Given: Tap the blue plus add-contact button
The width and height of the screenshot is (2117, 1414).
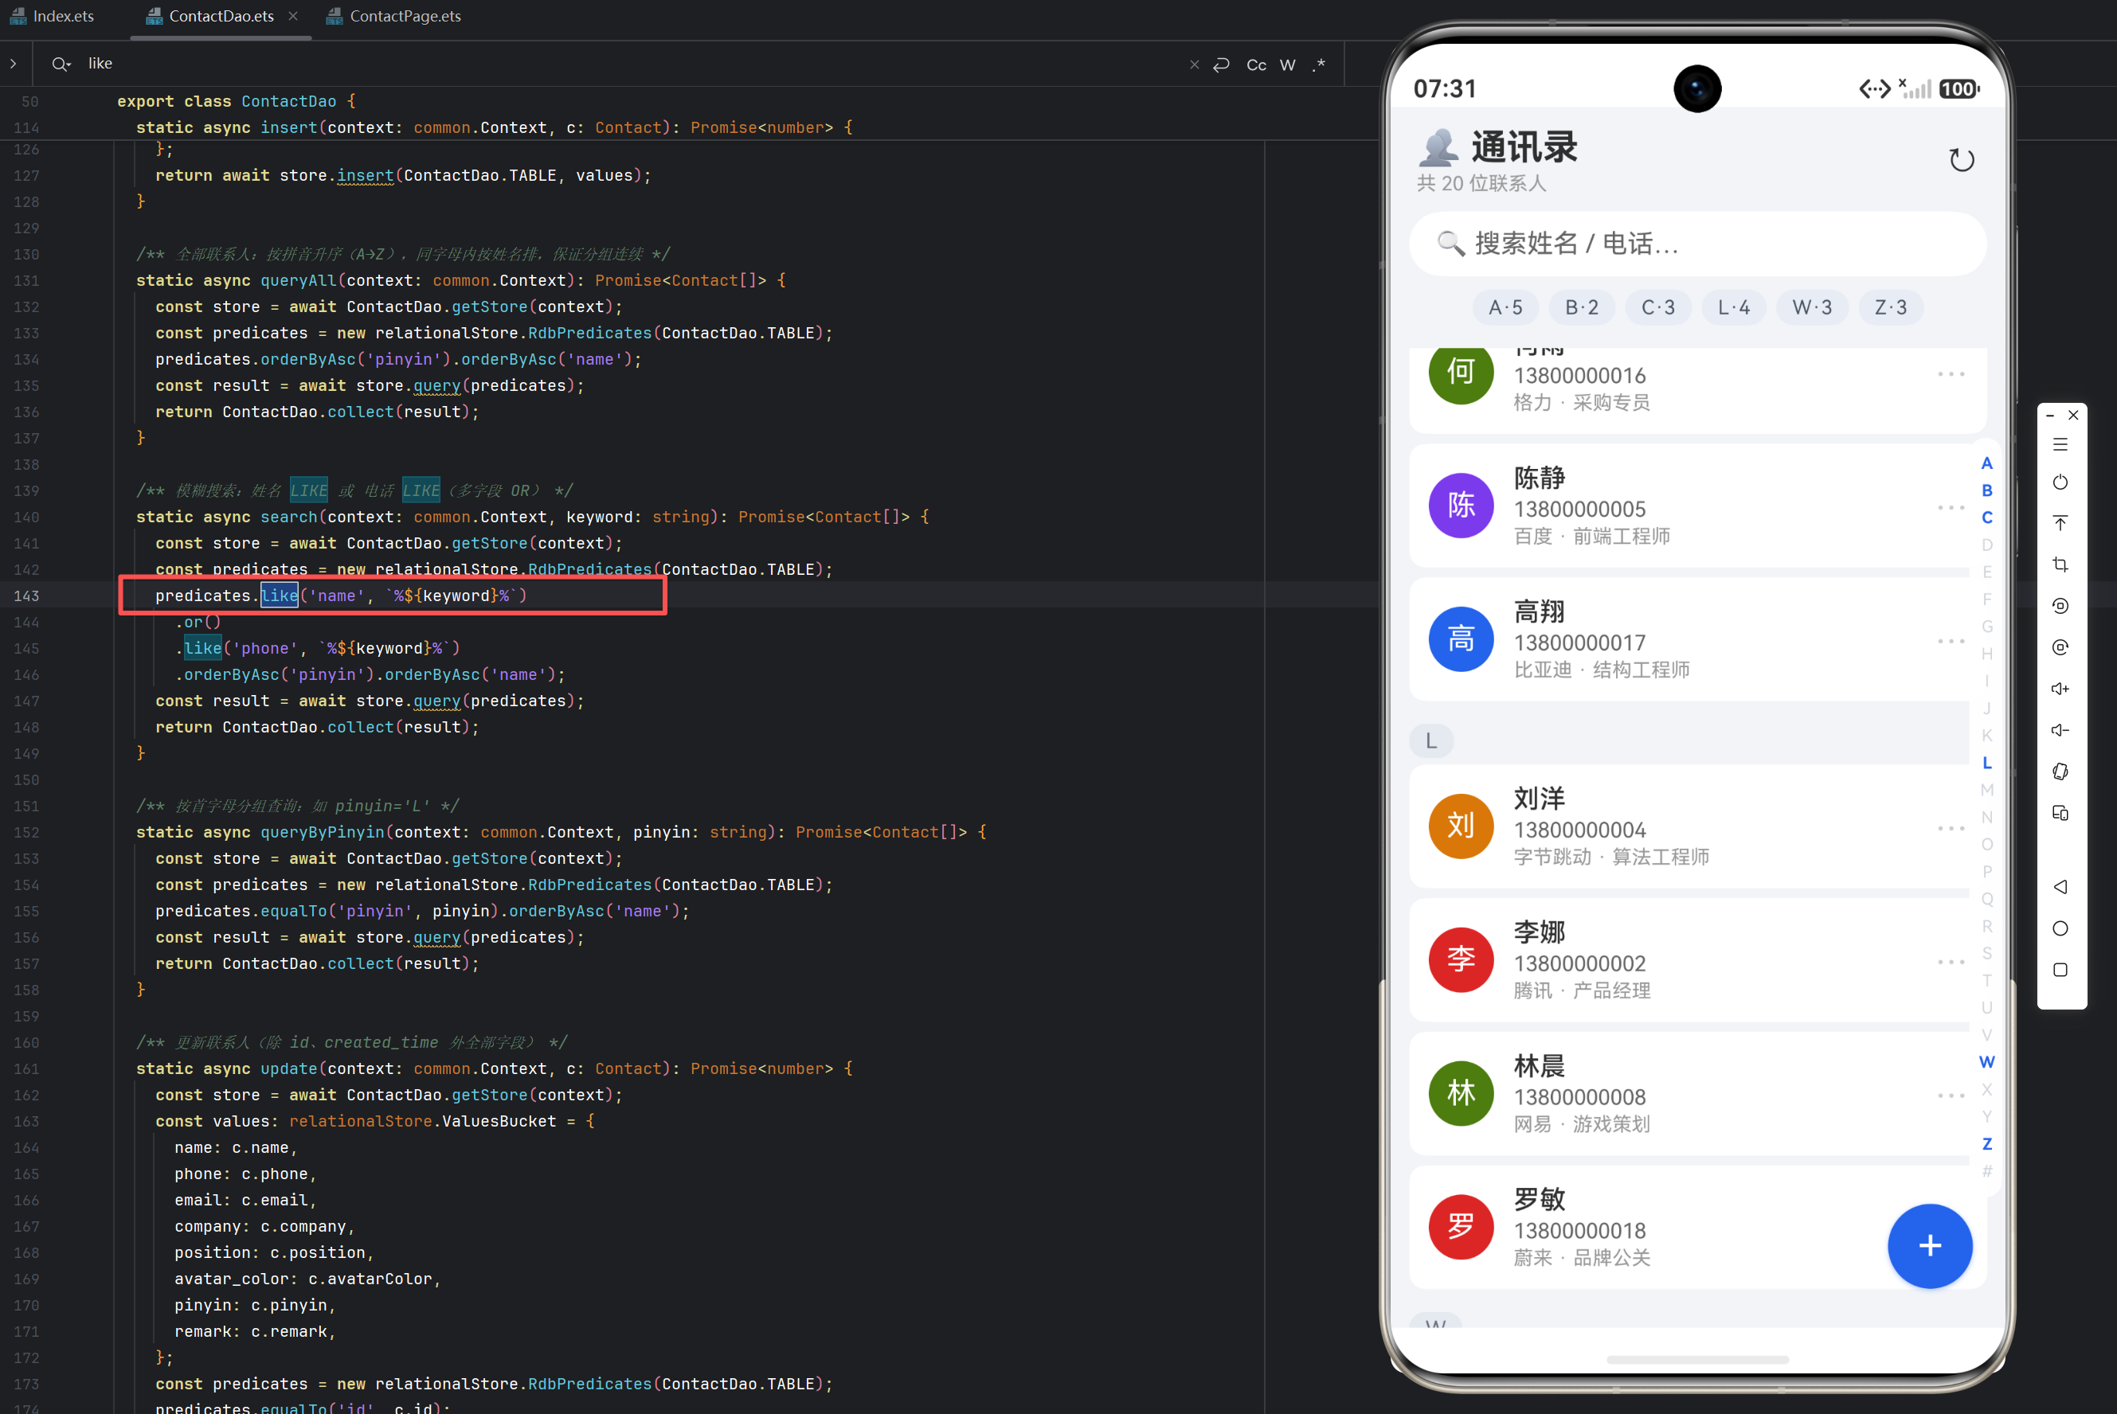Looking at the screenshot, I should 1929,1246.
